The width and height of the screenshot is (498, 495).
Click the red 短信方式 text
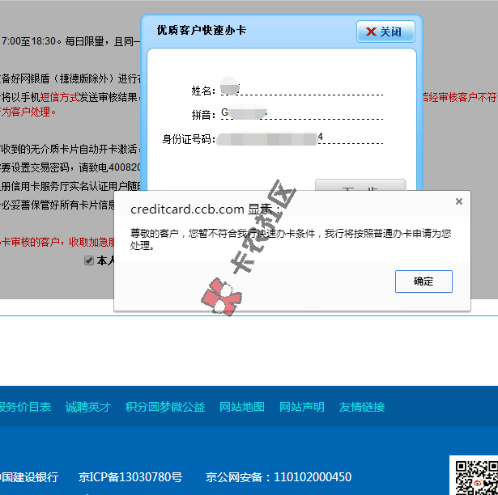click(59, 97)
